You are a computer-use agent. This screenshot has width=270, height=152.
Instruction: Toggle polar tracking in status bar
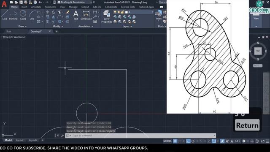[x=193, y=141]
